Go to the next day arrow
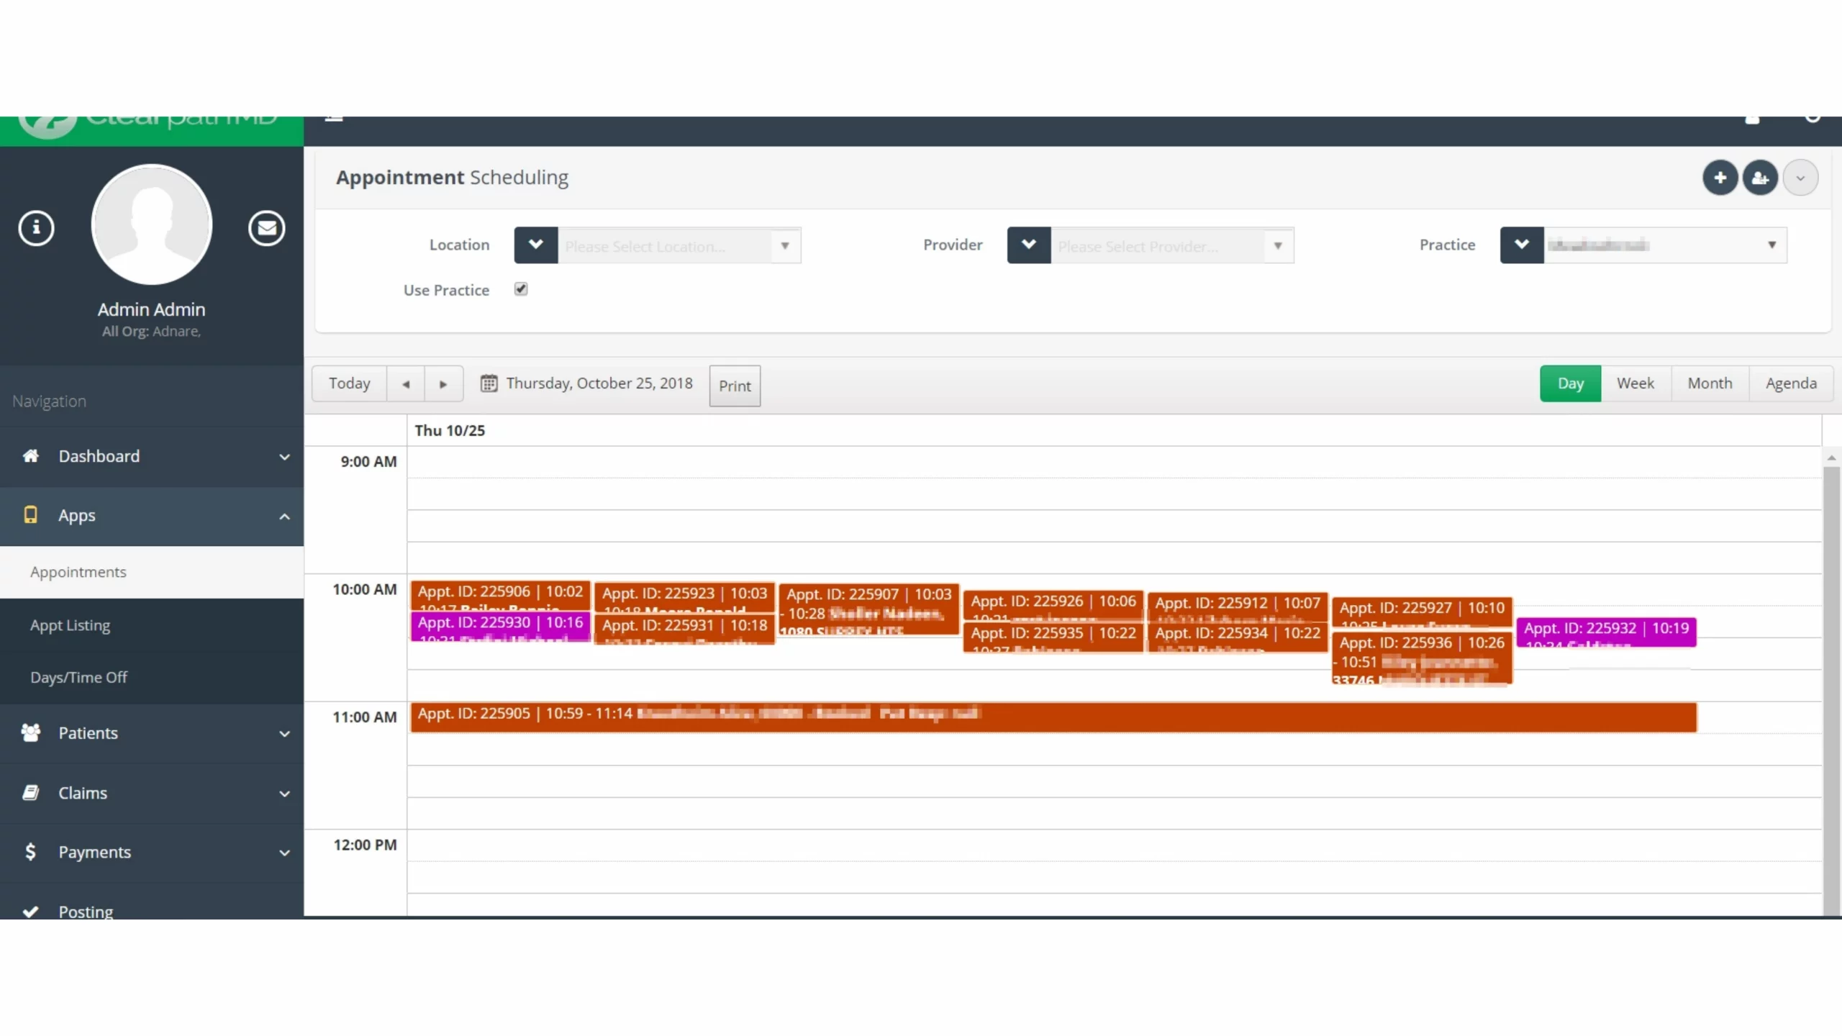This screenshot has height=1036, width=1842. (443, 384)
